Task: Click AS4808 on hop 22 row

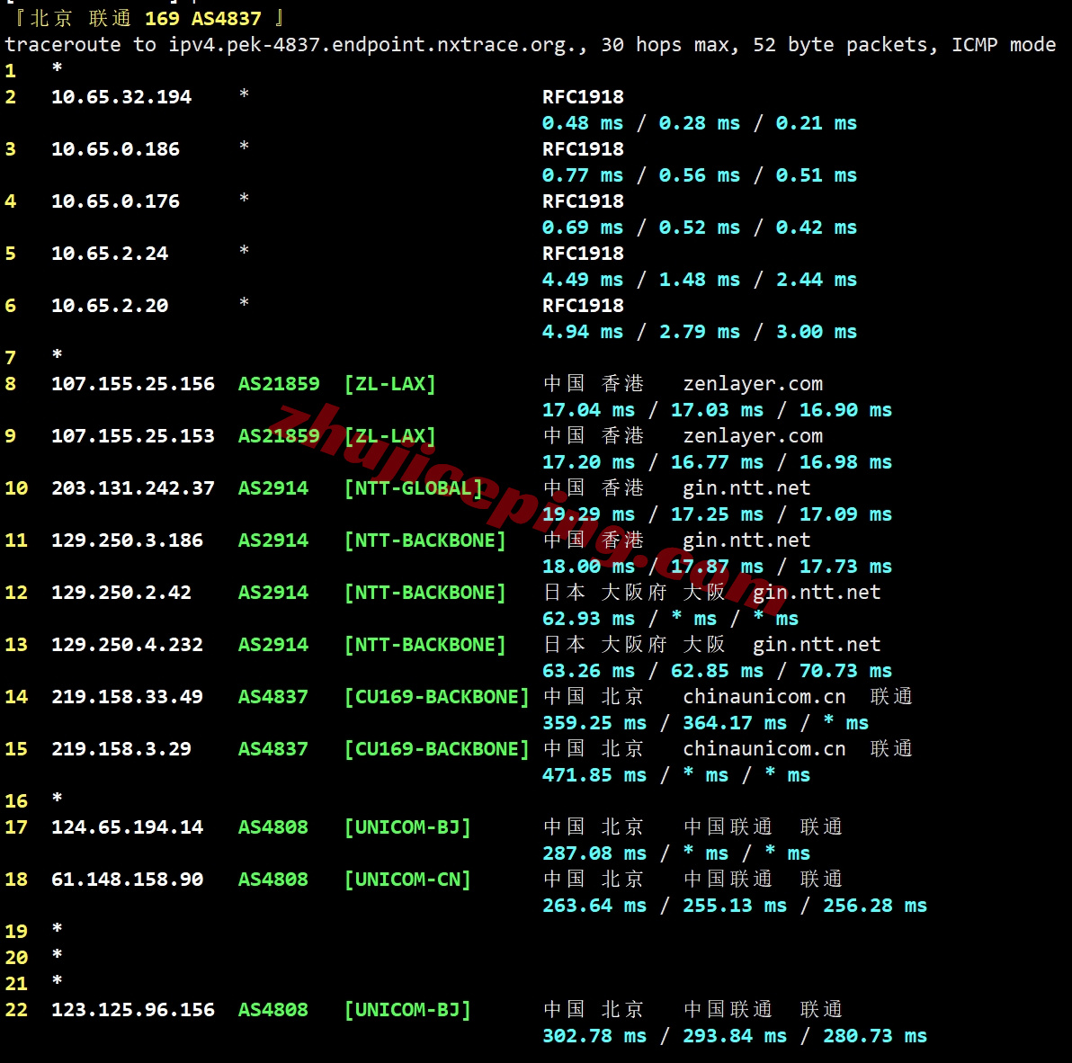Action: [x=272, y=1010]
